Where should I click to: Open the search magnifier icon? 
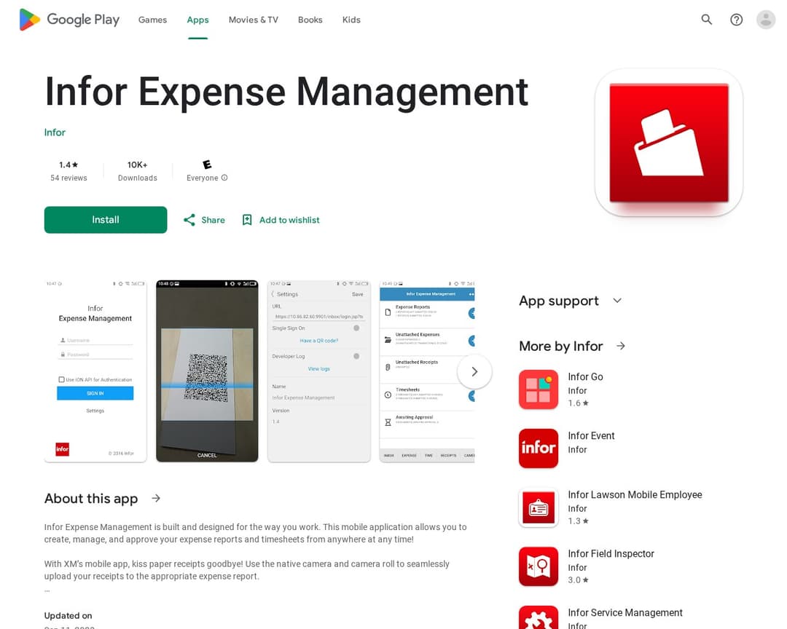tap(707, 20)
